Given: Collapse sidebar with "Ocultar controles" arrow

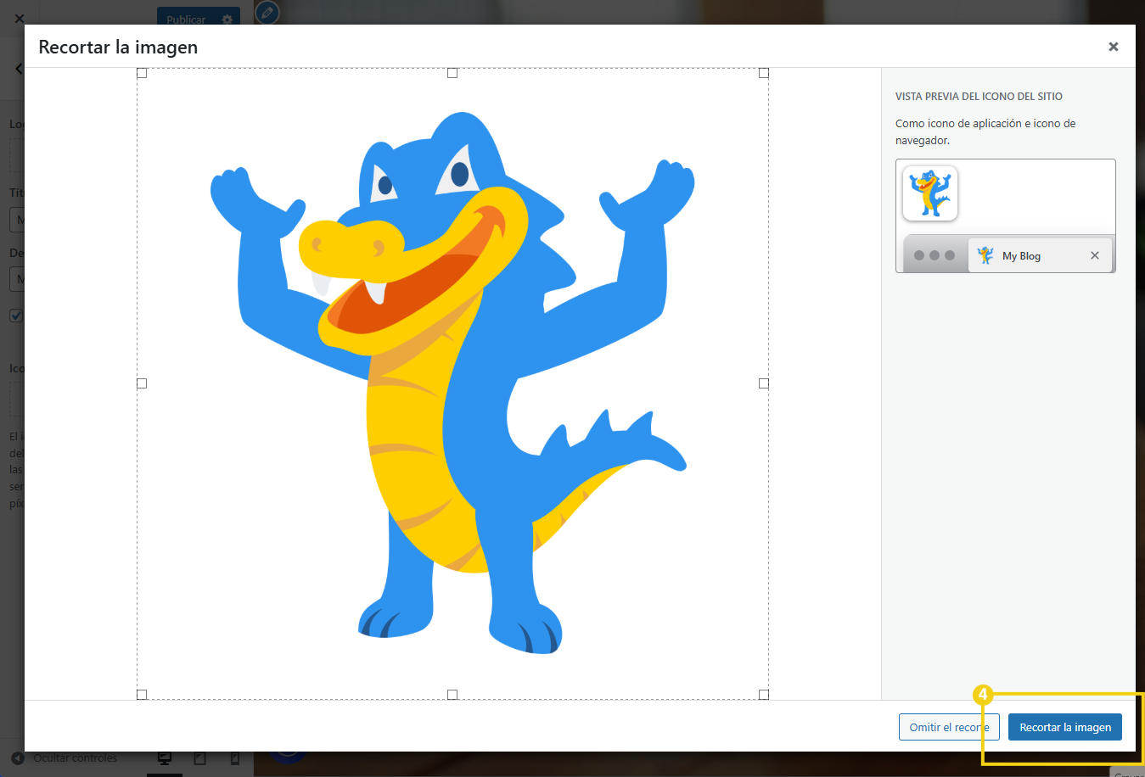Looking at the screenshot, I should (x=18, y=758).
